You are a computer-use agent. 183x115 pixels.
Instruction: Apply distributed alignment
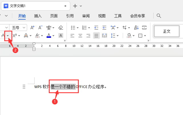click(x=104, y=35)
